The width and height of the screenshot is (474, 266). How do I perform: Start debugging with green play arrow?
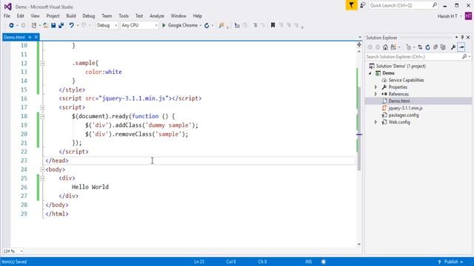pos(164,25)
